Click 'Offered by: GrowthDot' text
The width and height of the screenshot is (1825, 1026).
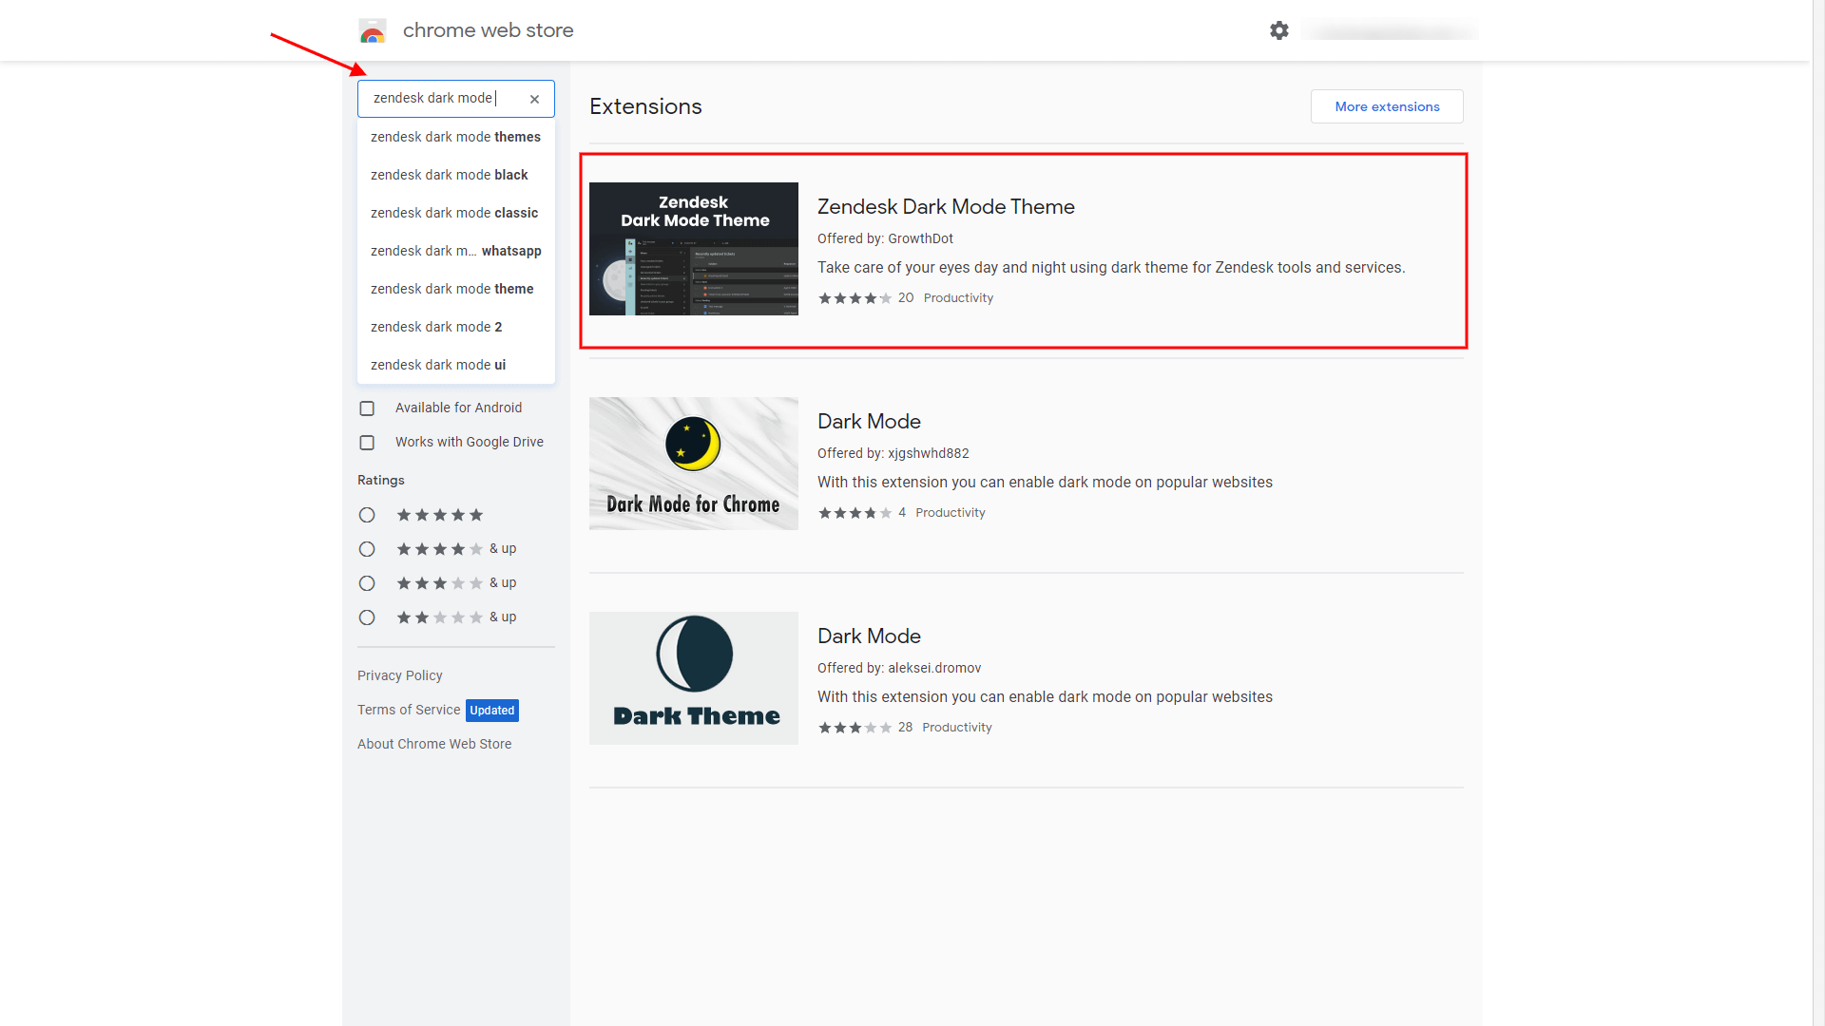(x=885, y=238)
